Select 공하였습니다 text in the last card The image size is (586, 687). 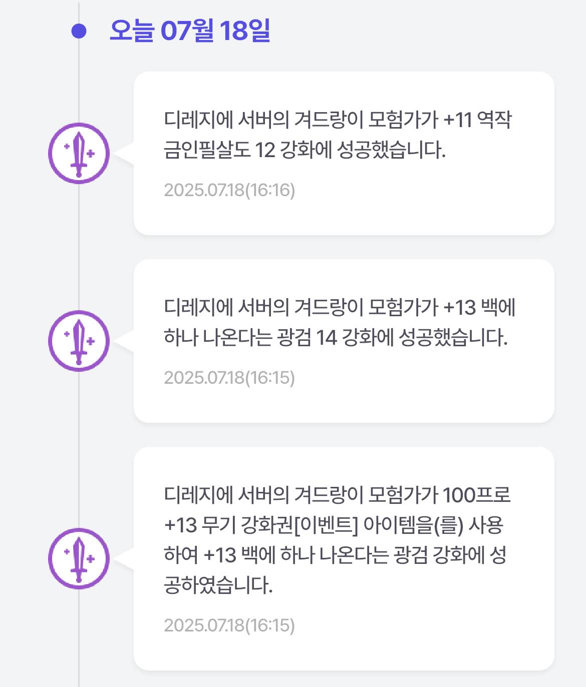tap(218, 585)
